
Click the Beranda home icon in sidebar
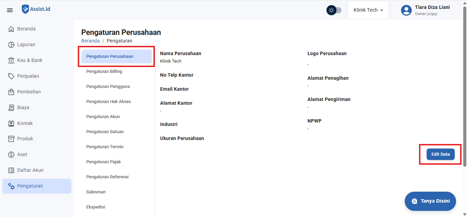tap(11, 29)
